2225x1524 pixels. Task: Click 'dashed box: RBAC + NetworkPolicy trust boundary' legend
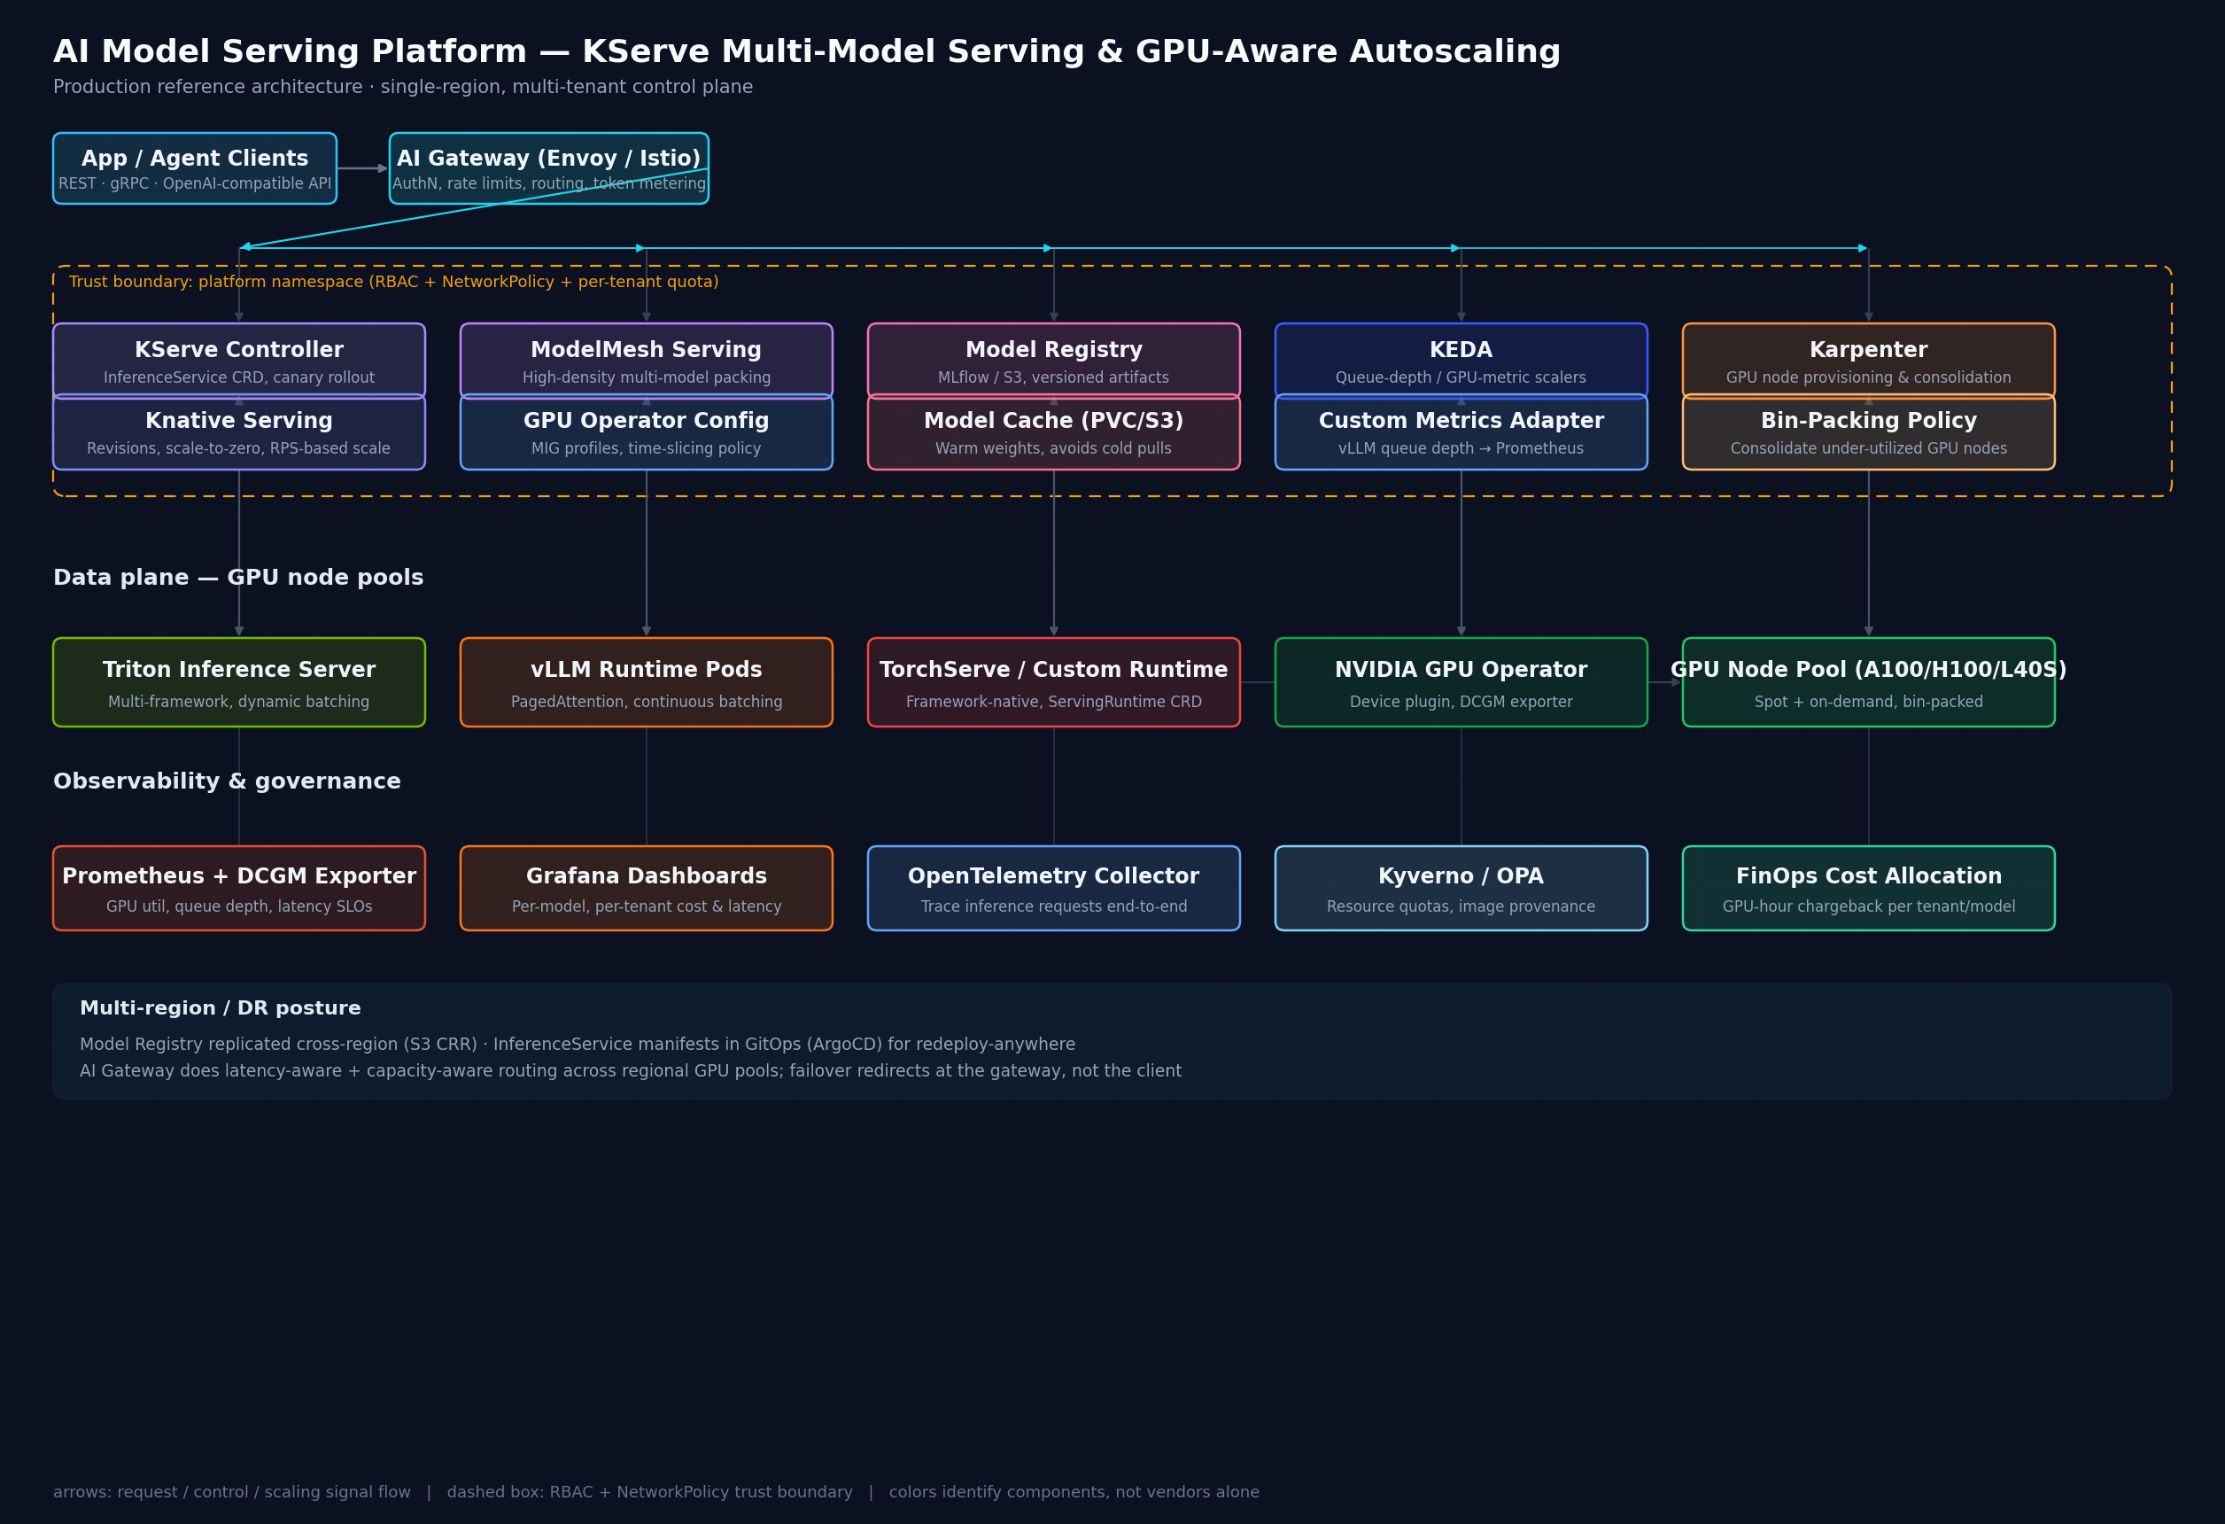[649, 1492]
